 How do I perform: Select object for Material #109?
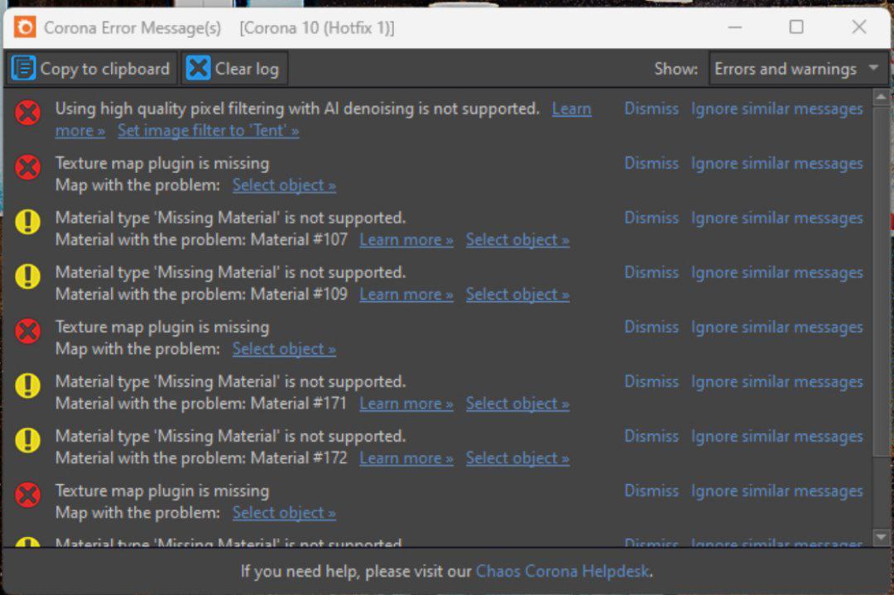(x=517, y=294)
